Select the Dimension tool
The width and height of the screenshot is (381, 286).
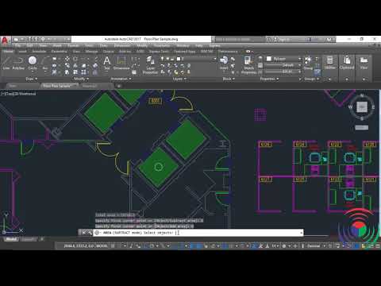click(121, 63)
